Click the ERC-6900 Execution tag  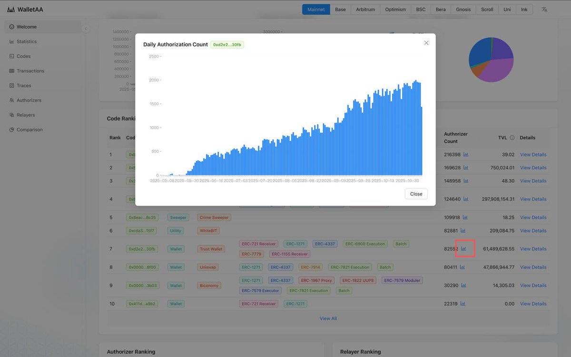(x=365, y=244)
